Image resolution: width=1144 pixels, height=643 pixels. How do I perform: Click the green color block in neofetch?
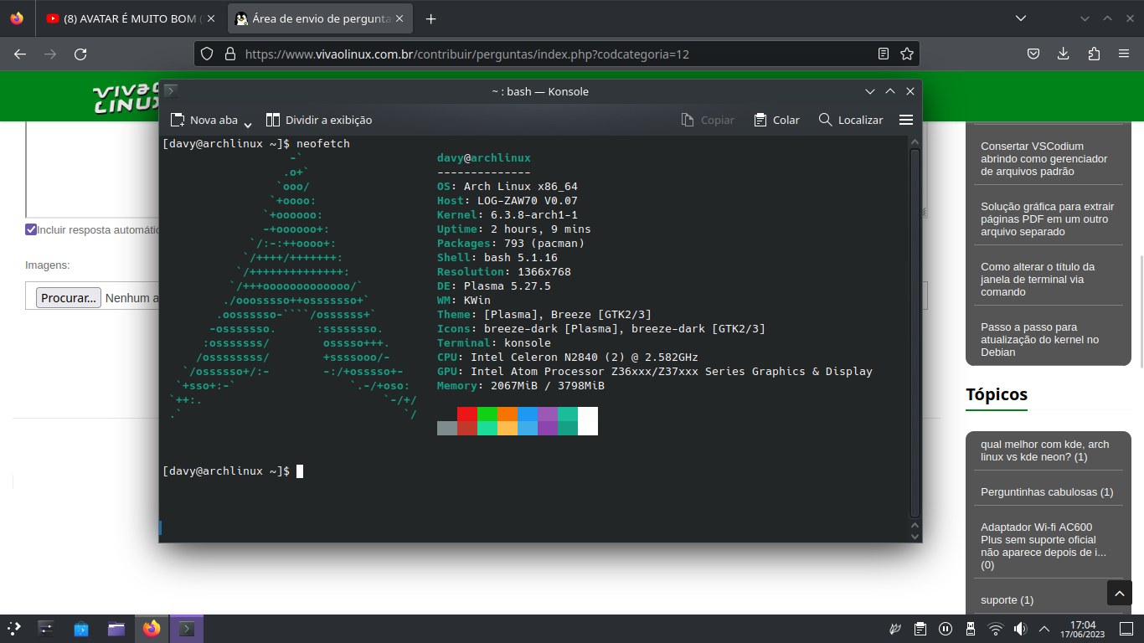[x=487, y=414]
